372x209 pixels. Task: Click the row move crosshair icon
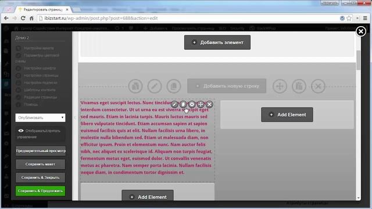pos(280,86)
